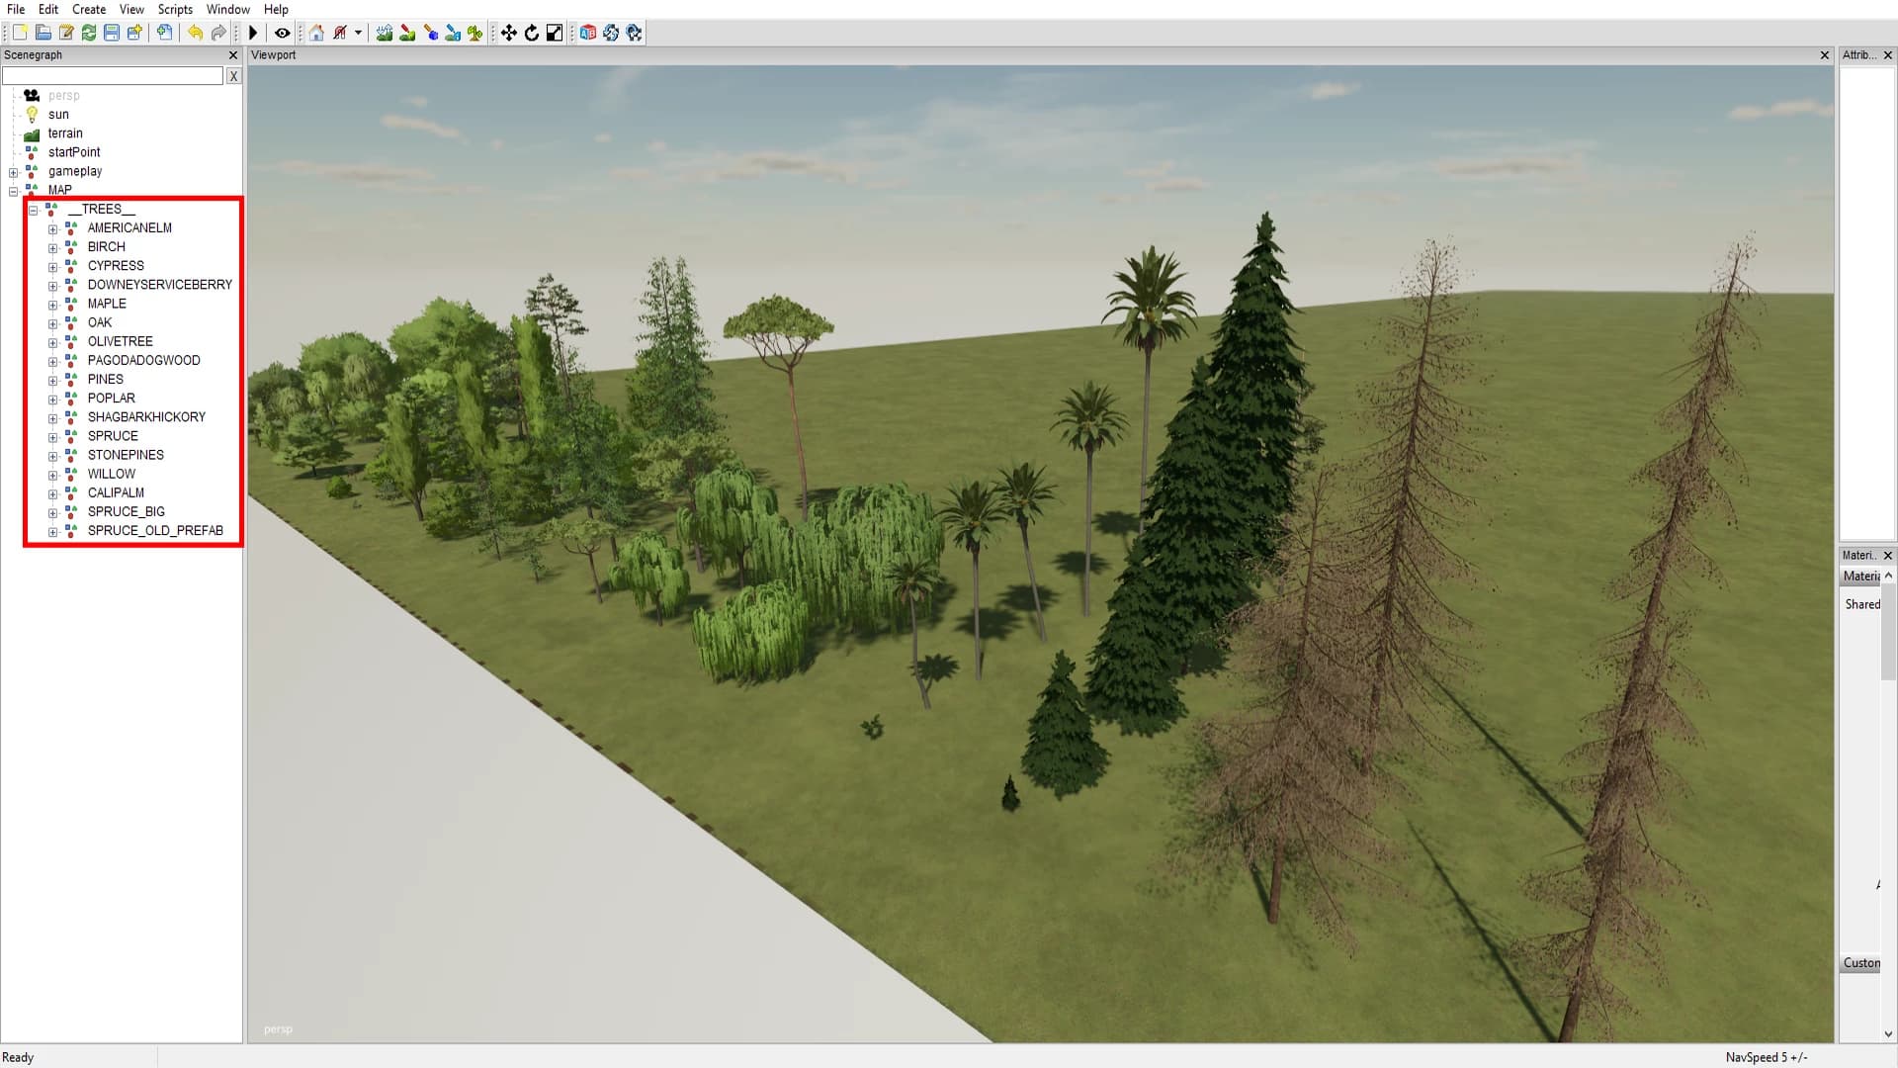Click the Scenegraph search input field
Screen dimensions: 1898x1068
[113, 76]
